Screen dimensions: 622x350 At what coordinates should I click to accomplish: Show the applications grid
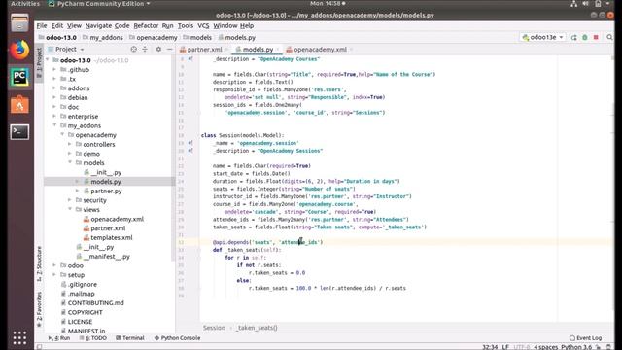(19, 337)
